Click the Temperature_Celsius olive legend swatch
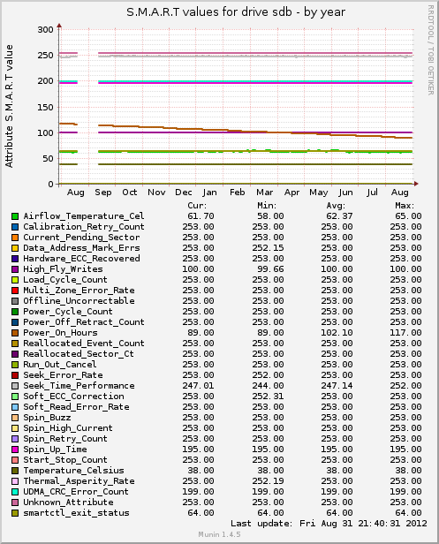 pos(15,471)
